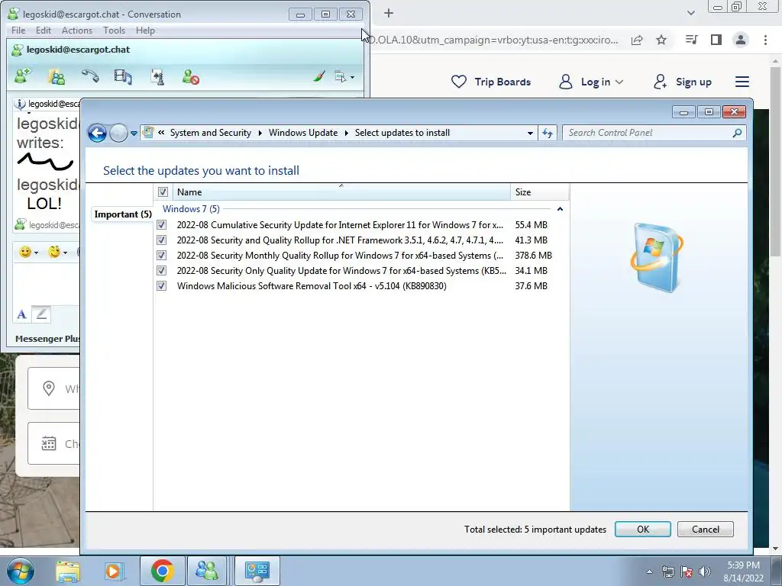782x586 pixels.
Task: Expand the address bar history dropdown
Action: click(530, 133)
